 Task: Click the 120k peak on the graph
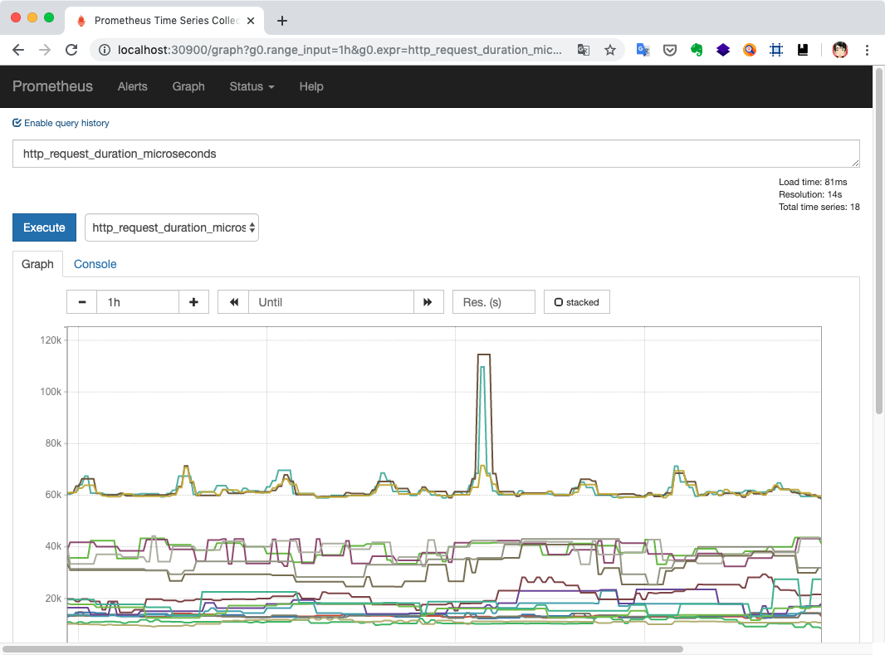coord(484,354)
